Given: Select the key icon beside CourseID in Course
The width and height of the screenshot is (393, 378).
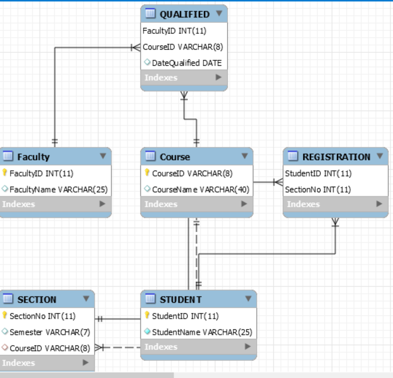Looking at the screenshot, I should [x=147, y=172].
